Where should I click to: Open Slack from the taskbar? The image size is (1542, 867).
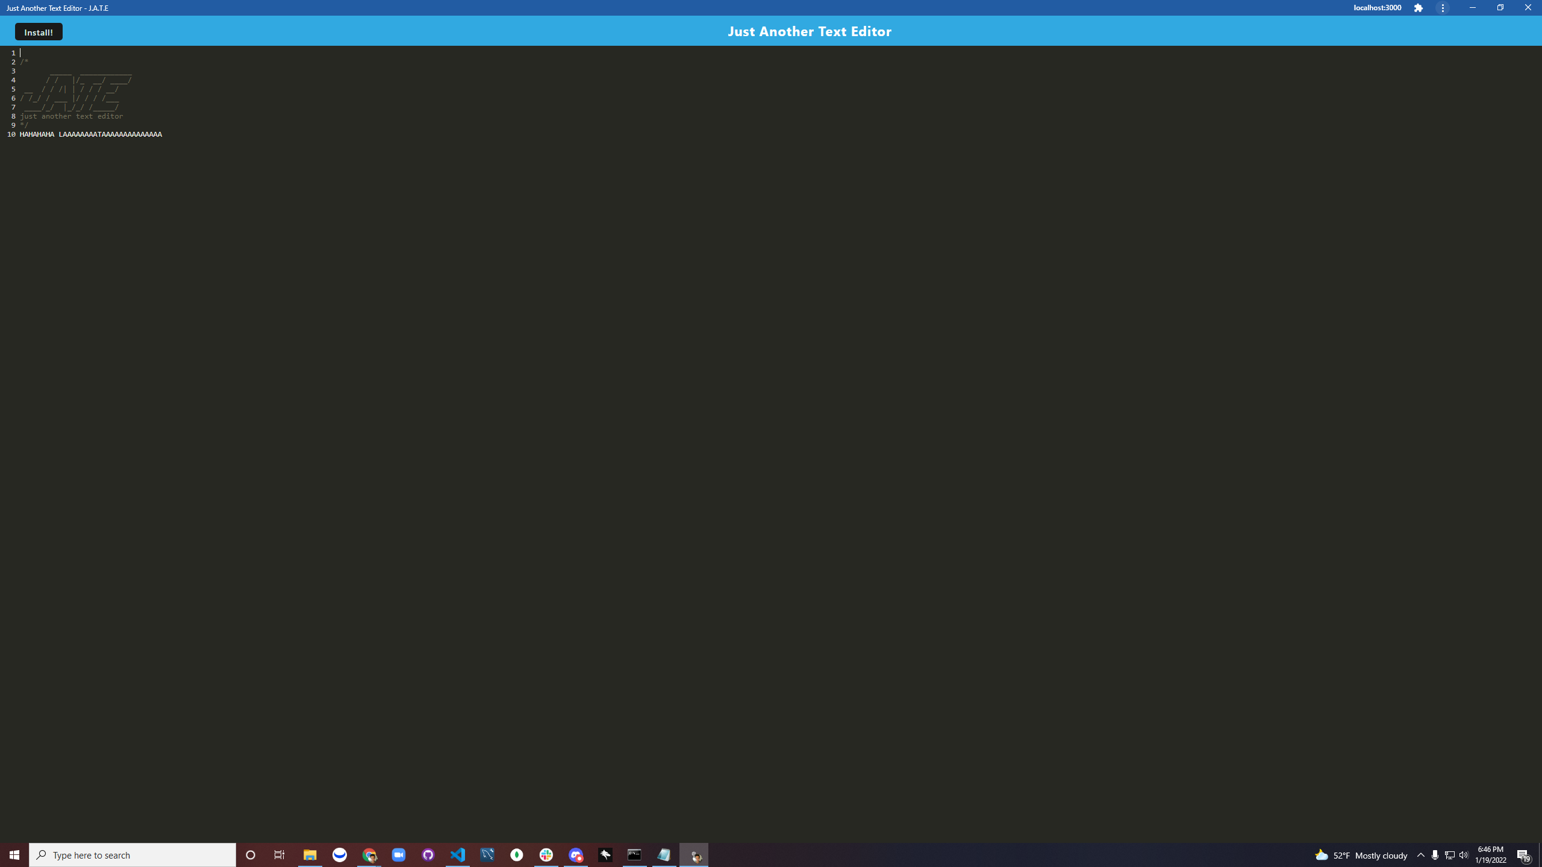coord(545,854)
